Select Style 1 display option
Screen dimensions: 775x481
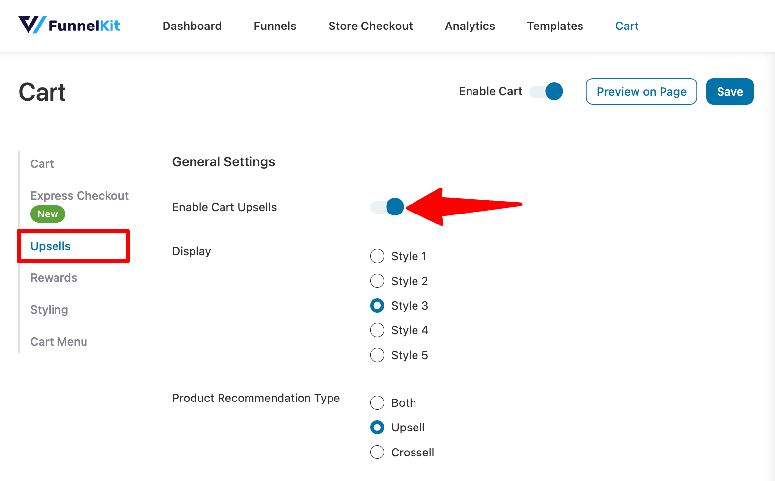pos(377,256)
